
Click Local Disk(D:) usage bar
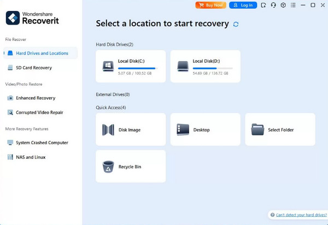tap(213, 68)
